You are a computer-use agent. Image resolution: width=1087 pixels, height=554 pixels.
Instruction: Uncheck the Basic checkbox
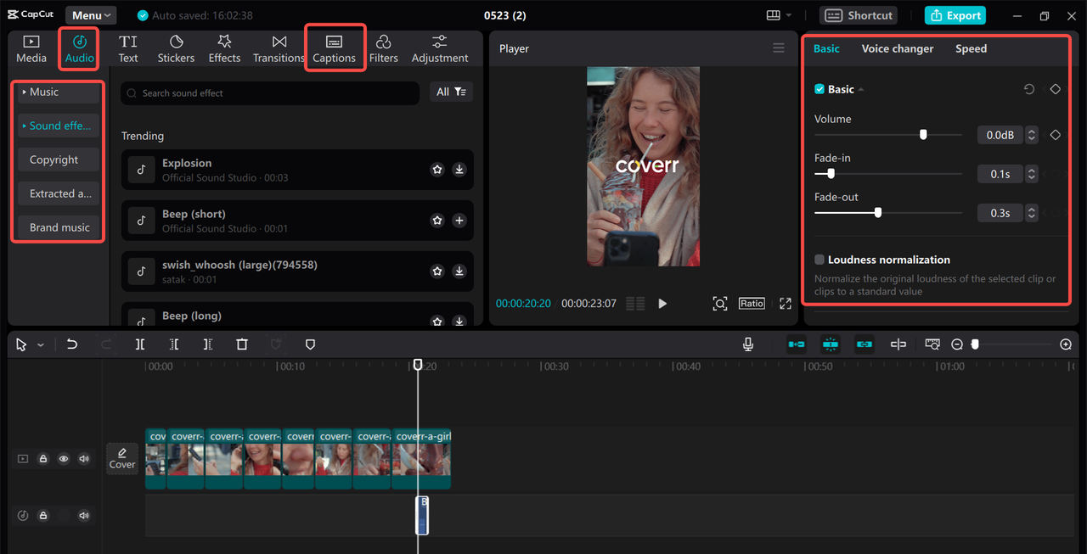pyautogui.click(x=819, y=89)
